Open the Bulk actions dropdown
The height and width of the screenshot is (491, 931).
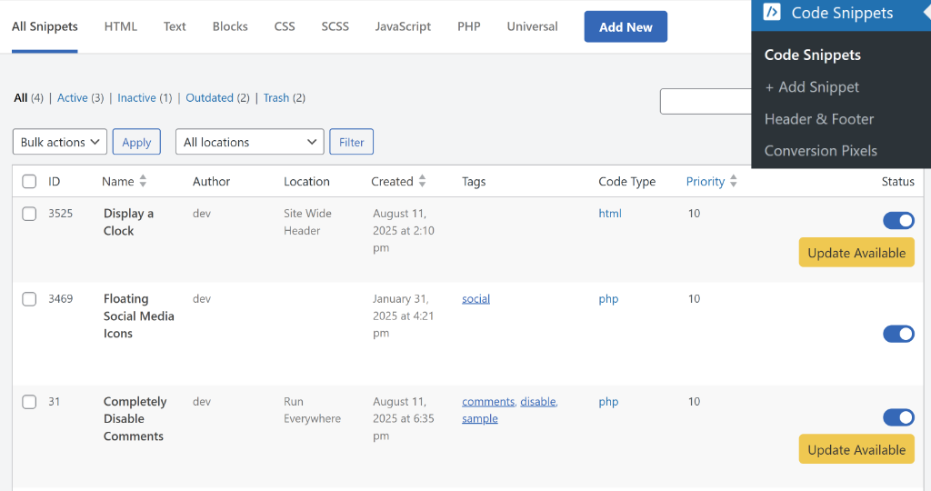click(x=59, y=142)
